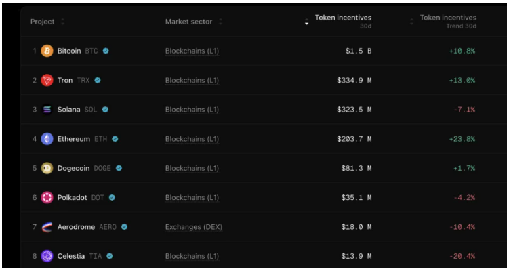Select Celestia's $13.9 M incentives cell

(354, 256)
